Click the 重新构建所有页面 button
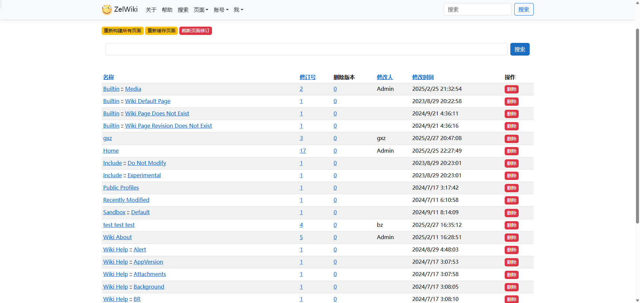 tap(122, 31)
